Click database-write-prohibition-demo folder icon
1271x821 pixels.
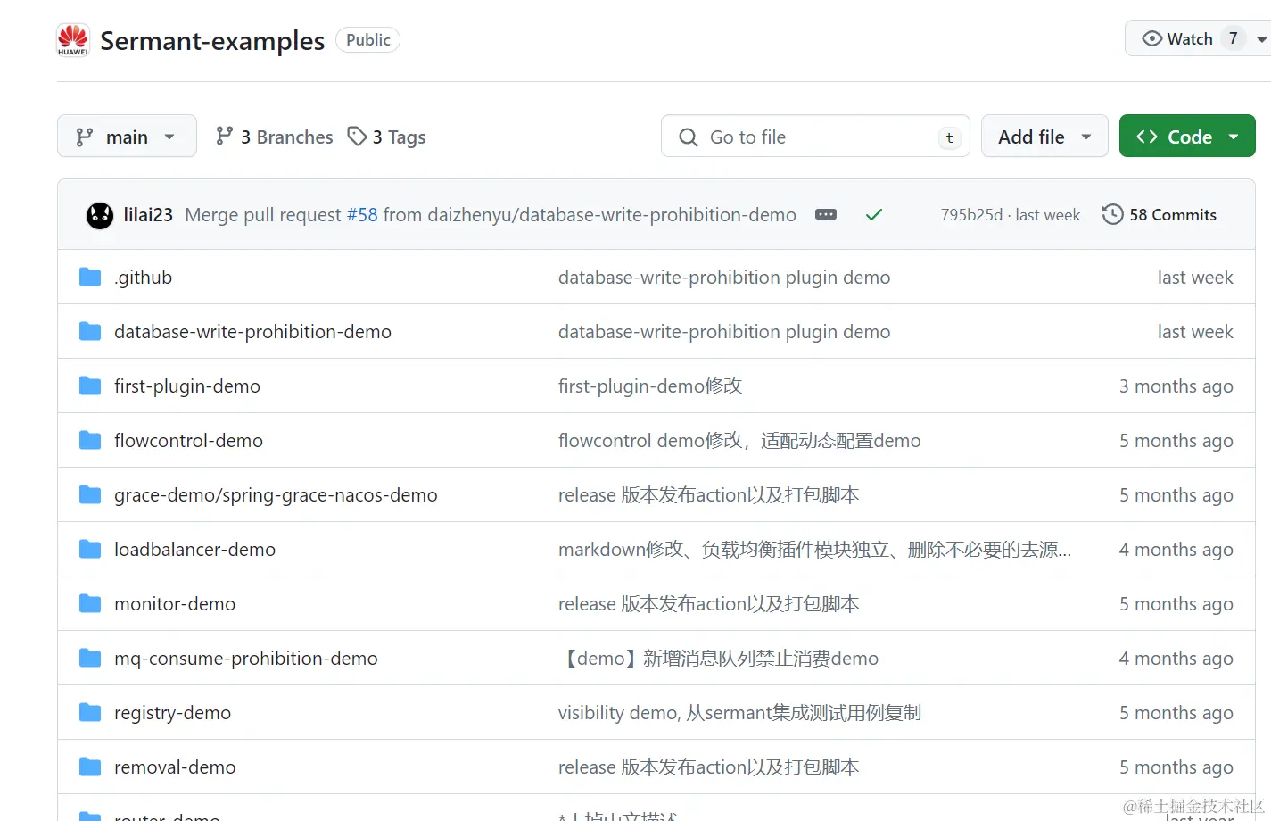[90, 332]
